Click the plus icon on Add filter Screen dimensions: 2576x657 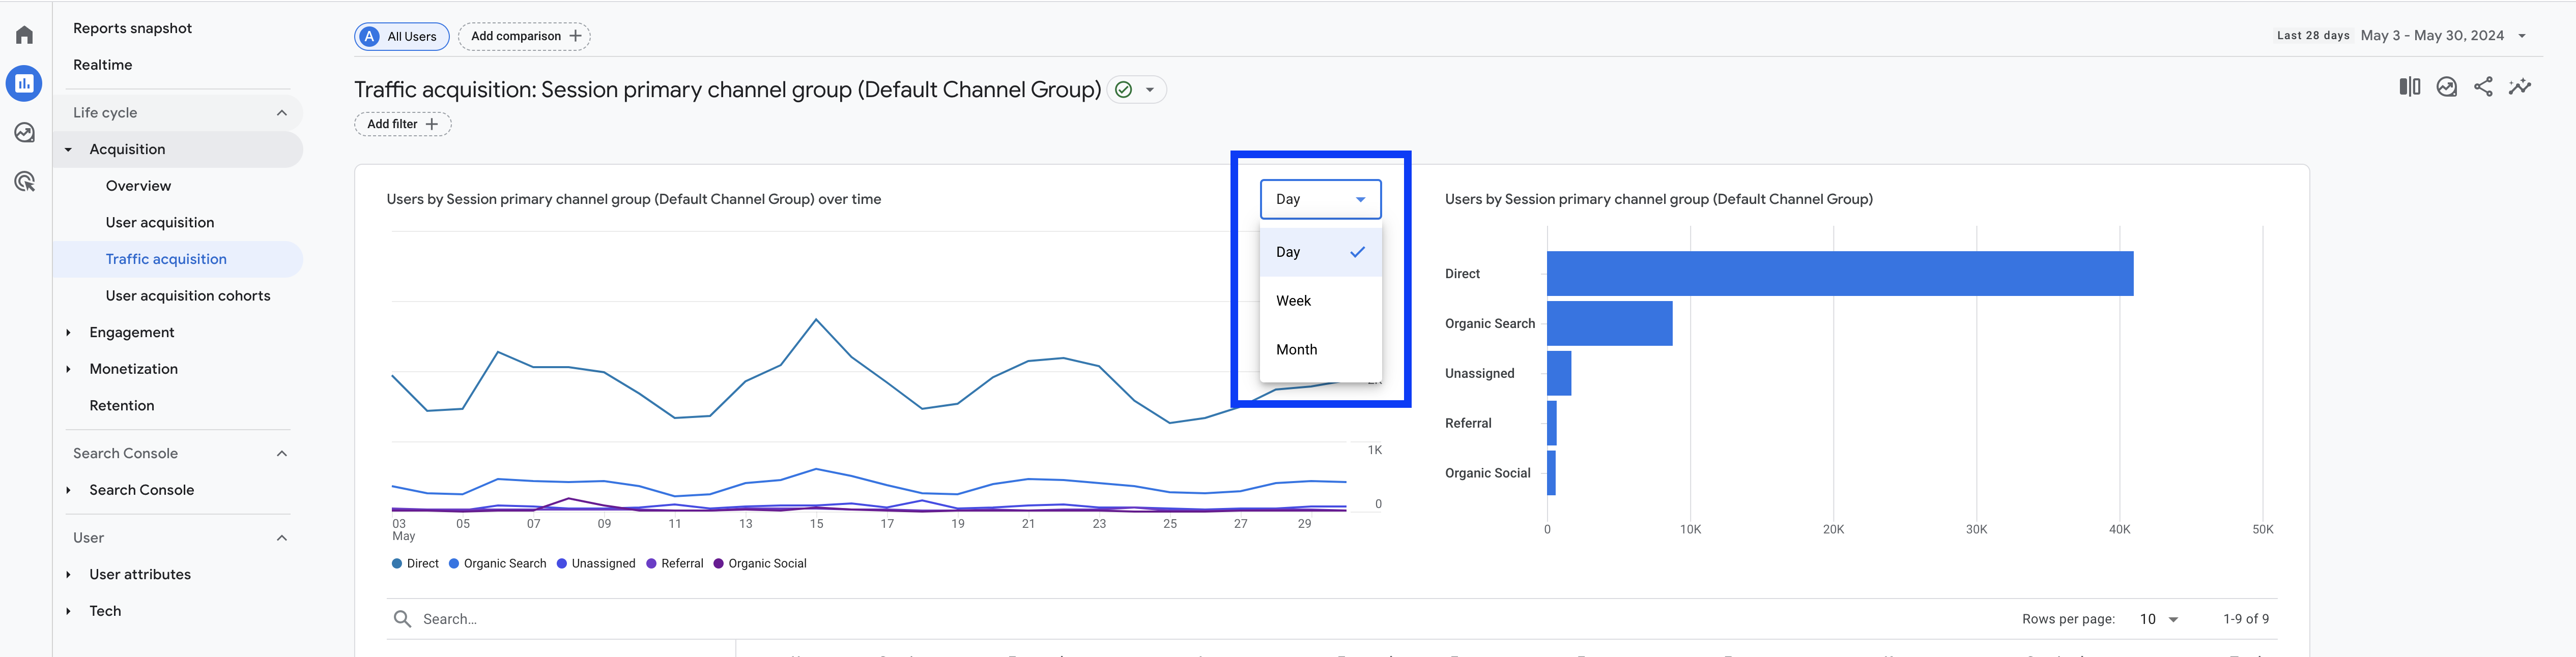[432, 124]
